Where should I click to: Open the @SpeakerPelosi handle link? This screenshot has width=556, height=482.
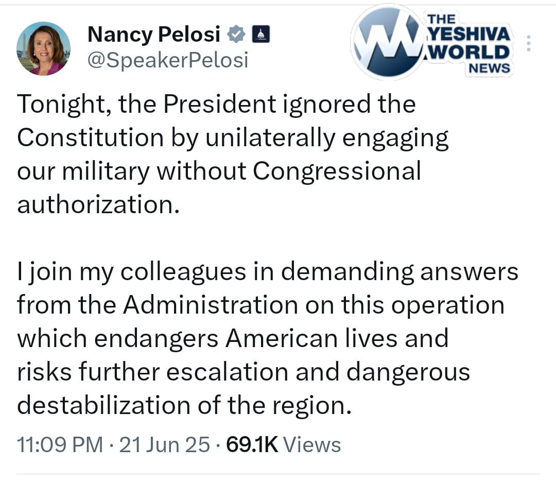pos(168,60)
